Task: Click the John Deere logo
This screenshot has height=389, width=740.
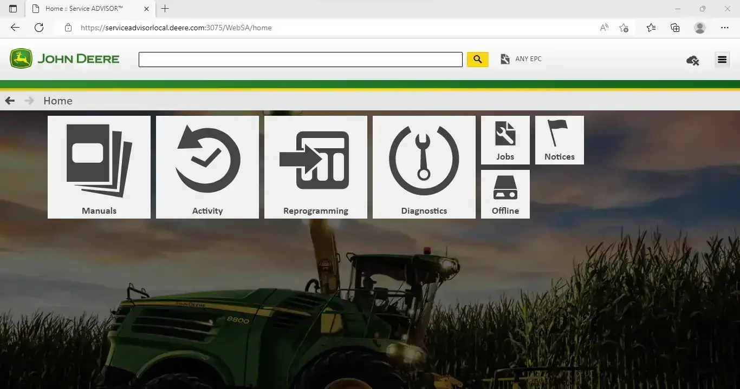Action: click(x=64, y=58)
